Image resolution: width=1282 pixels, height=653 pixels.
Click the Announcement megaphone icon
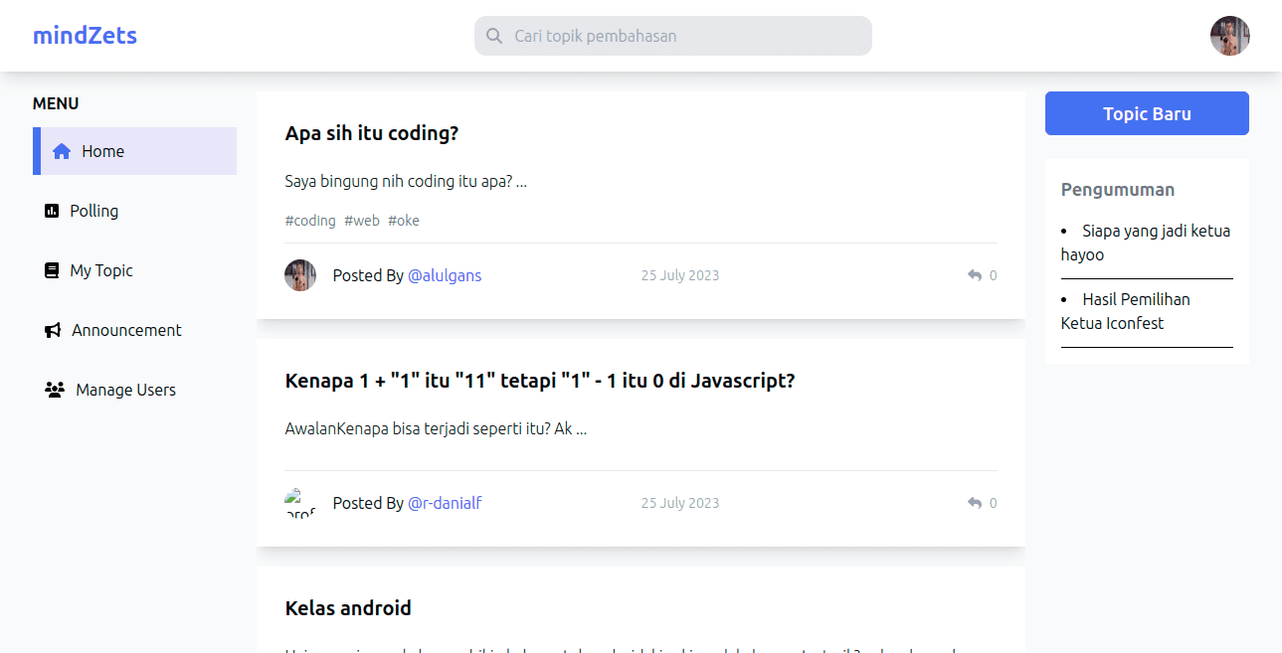53,330
